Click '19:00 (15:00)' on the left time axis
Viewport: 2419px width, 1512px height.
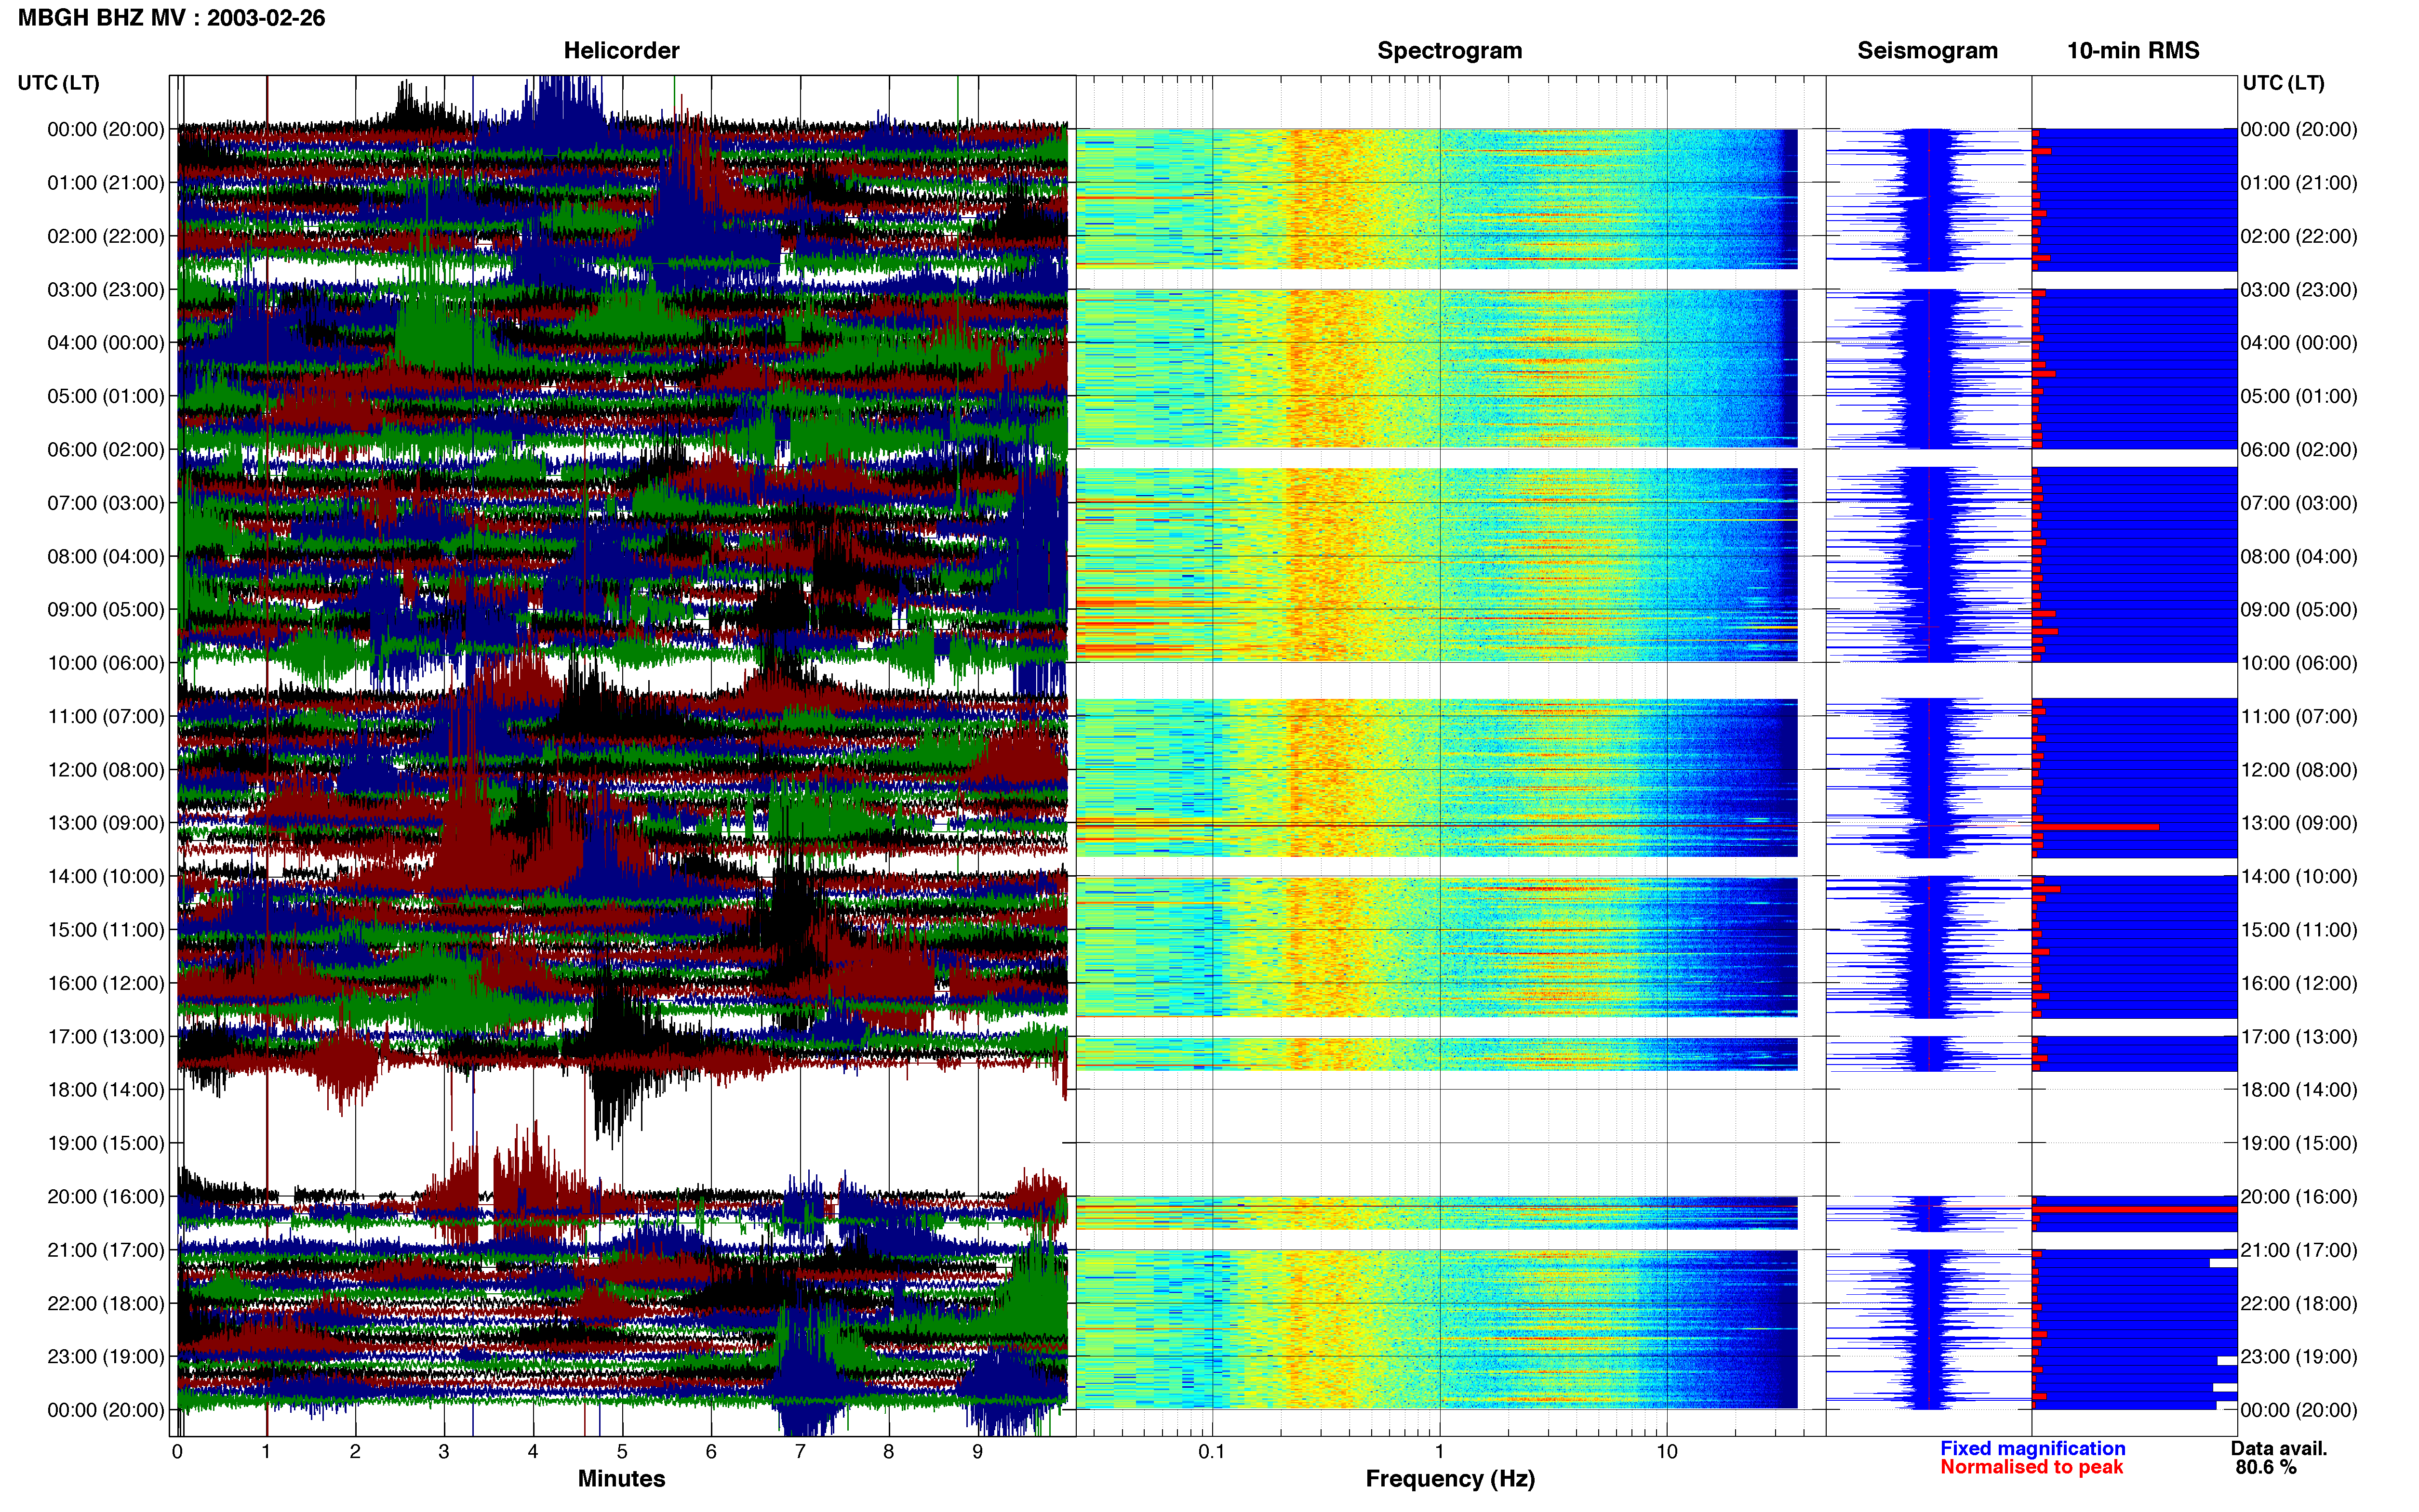point(106,1143)
